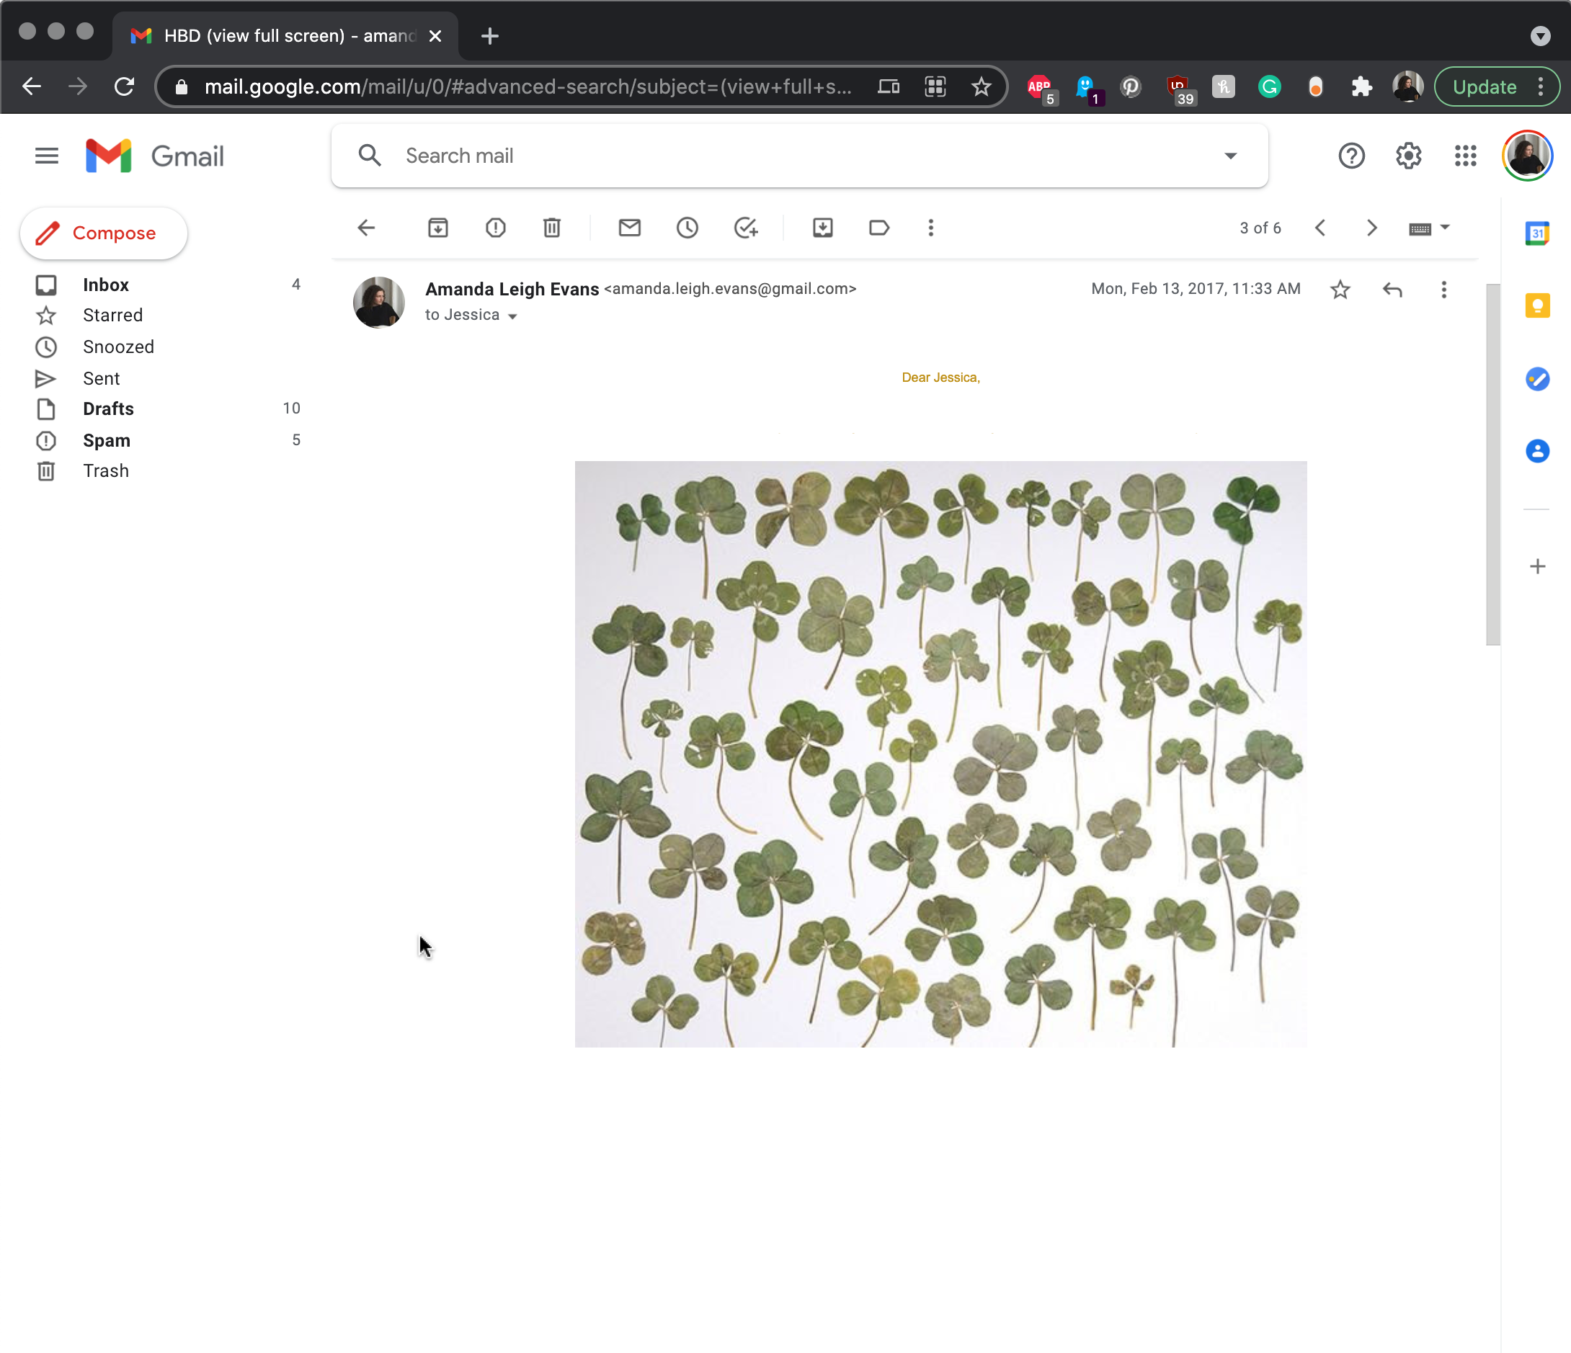1571x1353 pixels.
Task: Mark the email as unread
Action: pyautogui.click(x=629, y=228)
